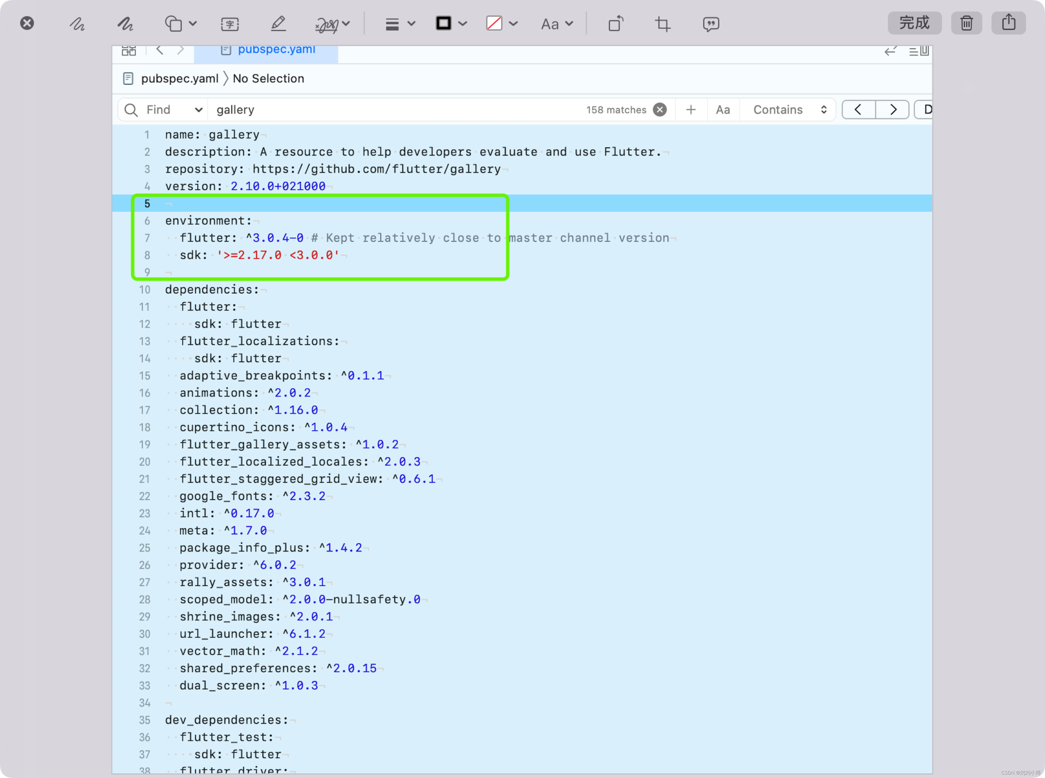Click the Rotate image icon
1045x778 pixels.
click(615, 24)
